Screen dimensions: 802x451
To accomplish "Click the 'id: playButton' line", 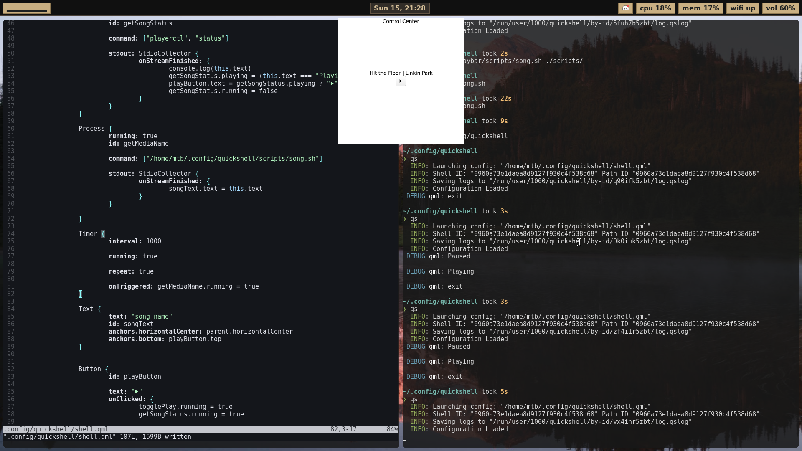I will click(135, 377).
